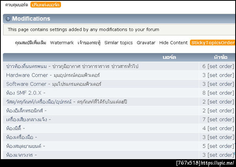
Task: Click the ห้องเครื่องมือ board name
Action: tap(20, 137)
